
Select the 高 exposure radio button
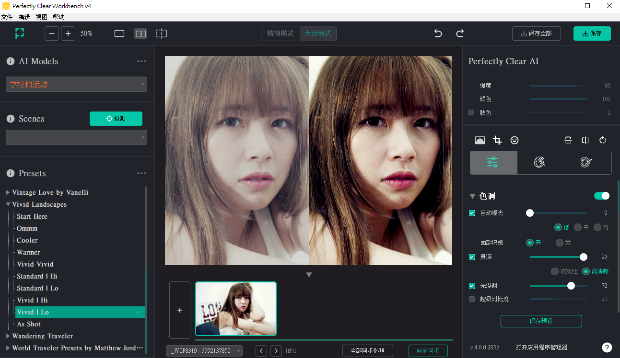(x=597, y=227)
